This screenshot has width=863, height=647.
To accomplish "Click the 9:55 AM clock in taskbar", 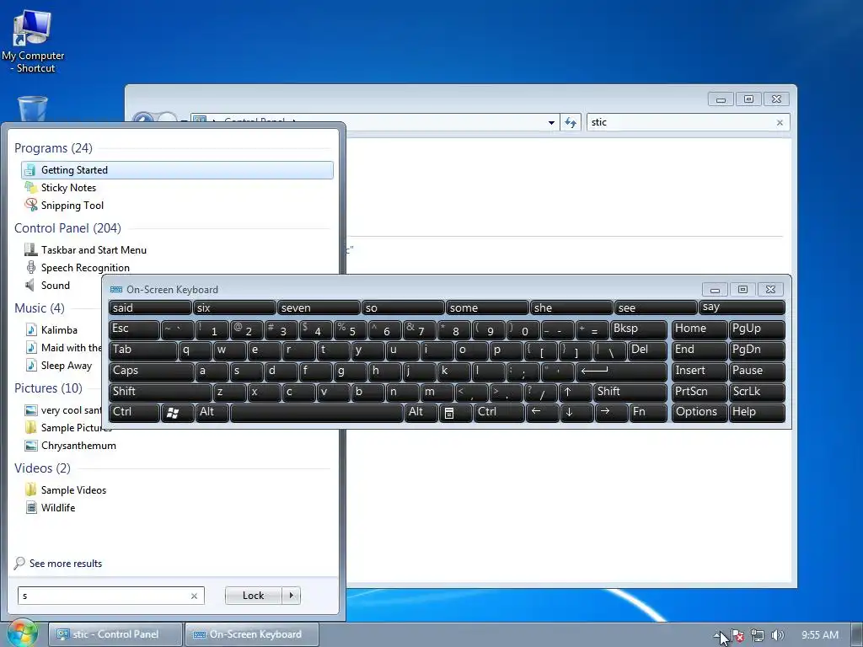I will [820, 635].
